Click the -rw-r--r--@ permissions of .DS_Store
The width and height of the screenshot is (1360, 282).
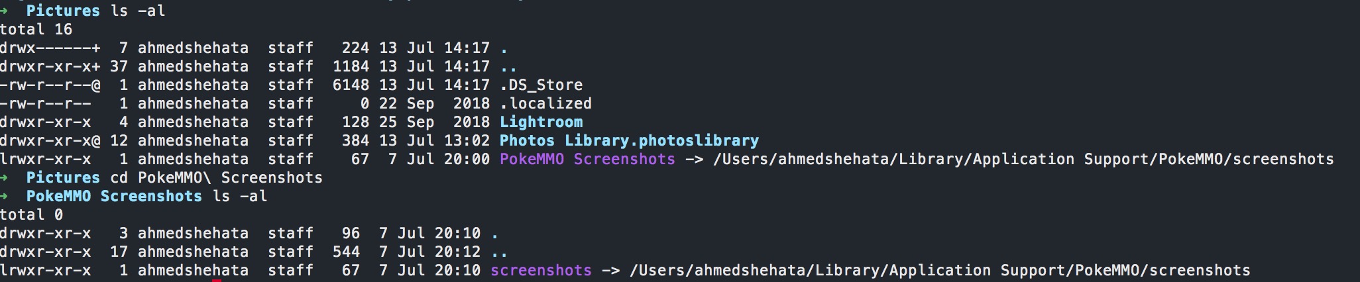tap(50, 85)
